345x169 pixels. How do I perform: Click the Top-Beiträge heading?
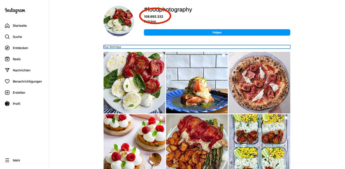tap(112, 47)
